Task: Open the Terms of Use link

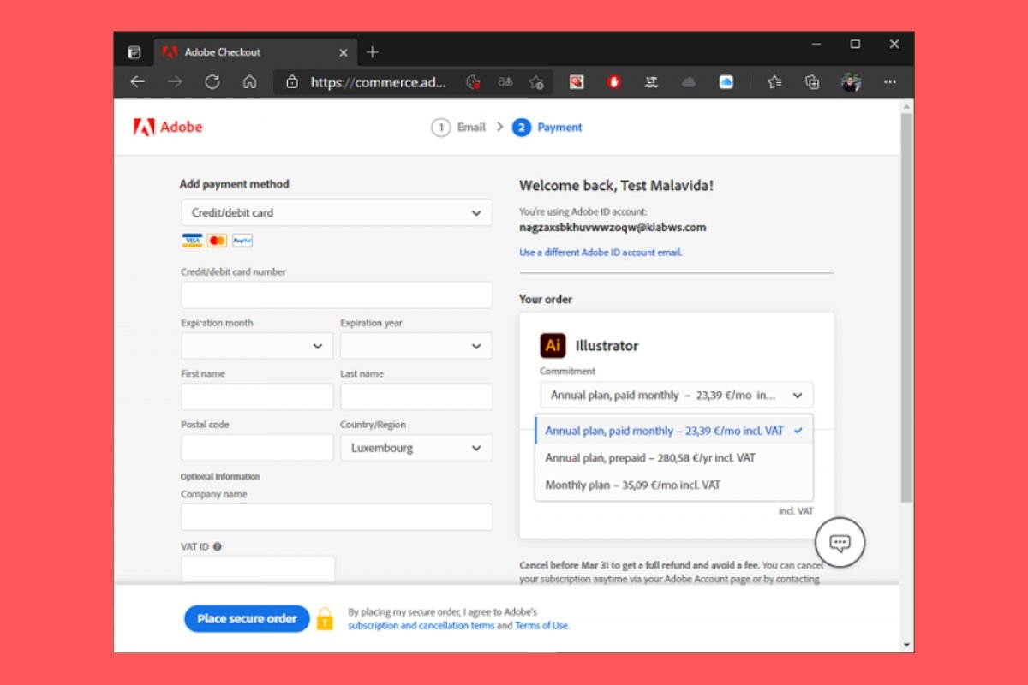Action: click(542, 626)
